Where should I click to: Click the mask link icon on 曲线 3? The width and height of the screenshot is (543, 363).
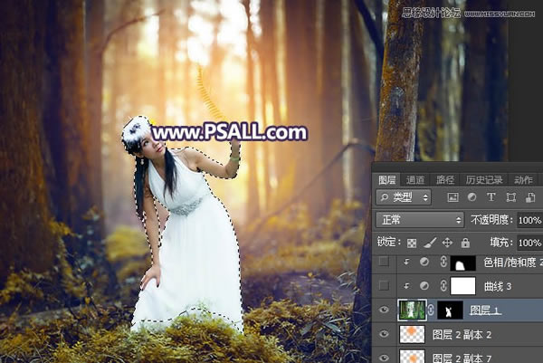point(443,286)
